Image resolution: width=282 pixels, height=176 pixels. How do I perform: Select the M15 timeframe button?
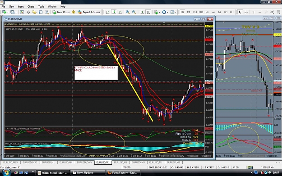(194, 12)
